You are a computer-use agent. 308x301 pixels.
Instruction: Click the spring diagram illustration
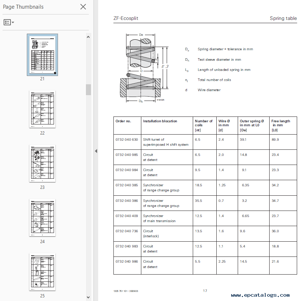(x=144, y=68)
